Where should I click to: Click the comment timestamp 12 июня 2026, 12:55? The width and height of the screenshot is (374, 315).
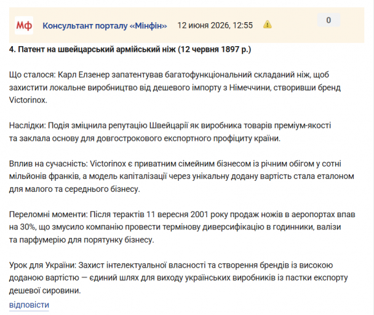point(215,25)
